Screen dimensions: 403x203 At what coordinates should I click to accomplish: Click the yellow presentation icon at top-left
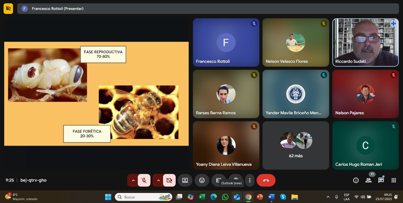(8, 8)
